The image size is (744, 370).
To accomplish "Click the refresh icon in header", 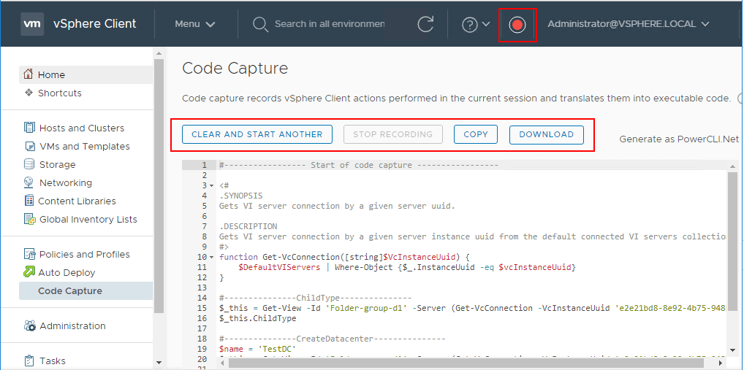I will pyautogui.click(x=425, y=24).
